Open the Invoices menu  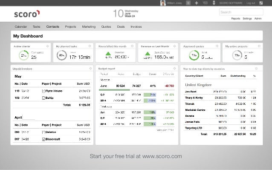click(x=136, y=27)
